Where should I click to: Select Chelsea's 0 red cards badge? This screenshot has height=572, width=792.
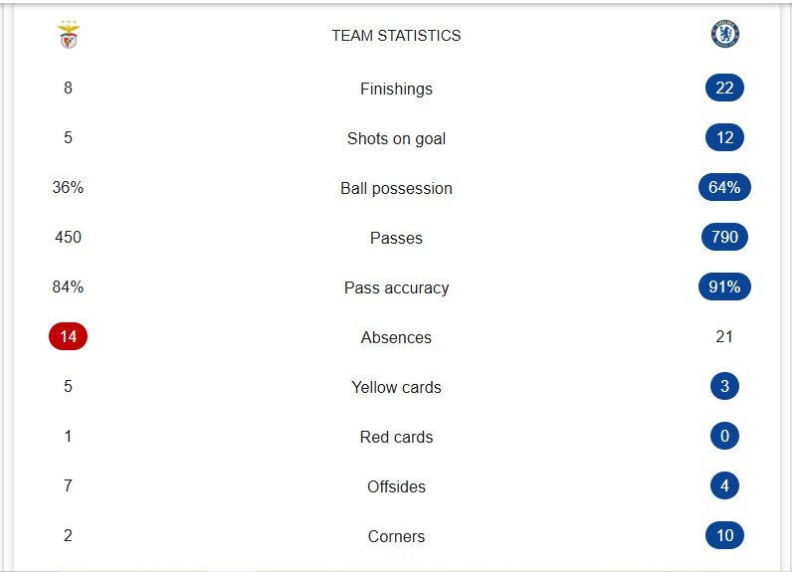click(724, 436)
